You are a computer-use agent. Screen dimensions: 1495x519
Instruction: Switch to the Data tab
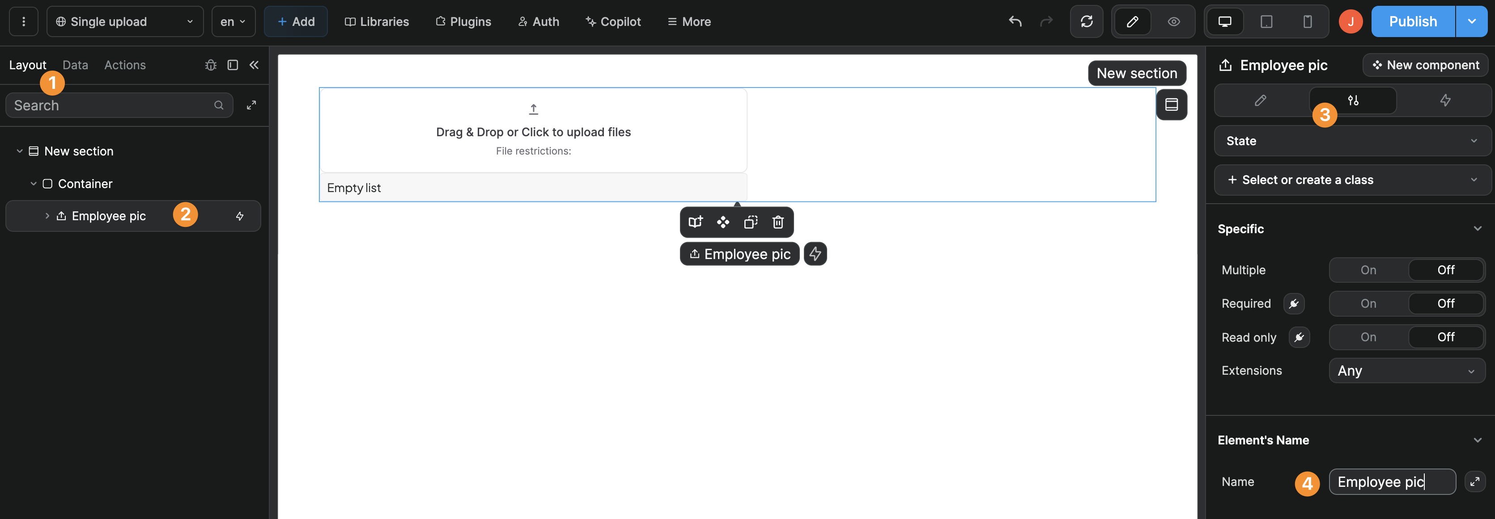click(x=75, y=65)
